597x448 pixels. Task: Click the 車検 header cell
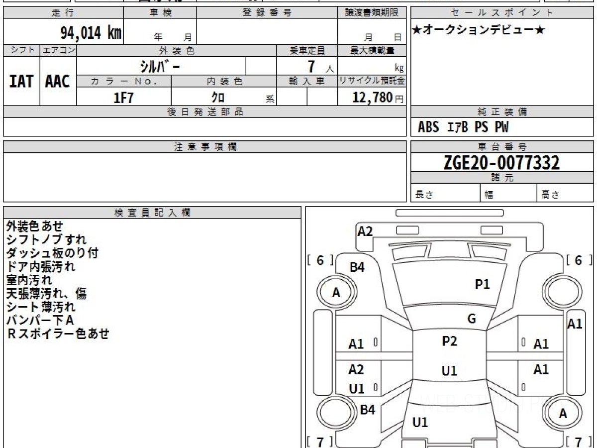[160, 13]
